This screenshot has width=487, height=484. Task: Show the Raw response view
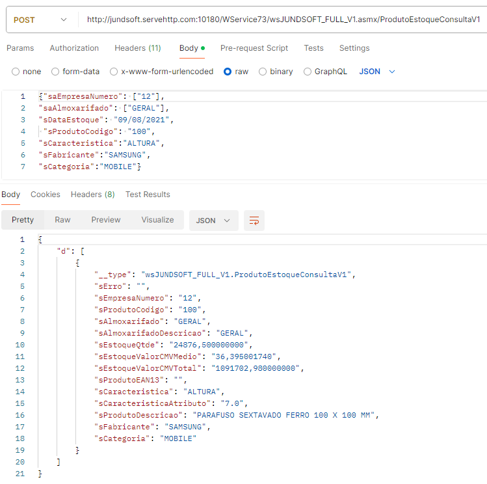click(x=62, y=220)
